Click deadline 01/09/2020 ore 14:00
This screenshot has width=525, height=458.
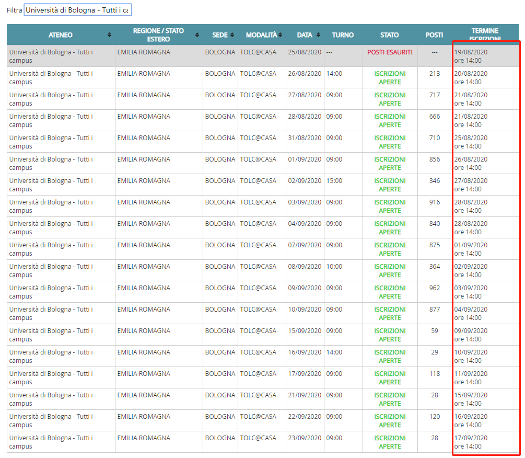coord(471,249)
